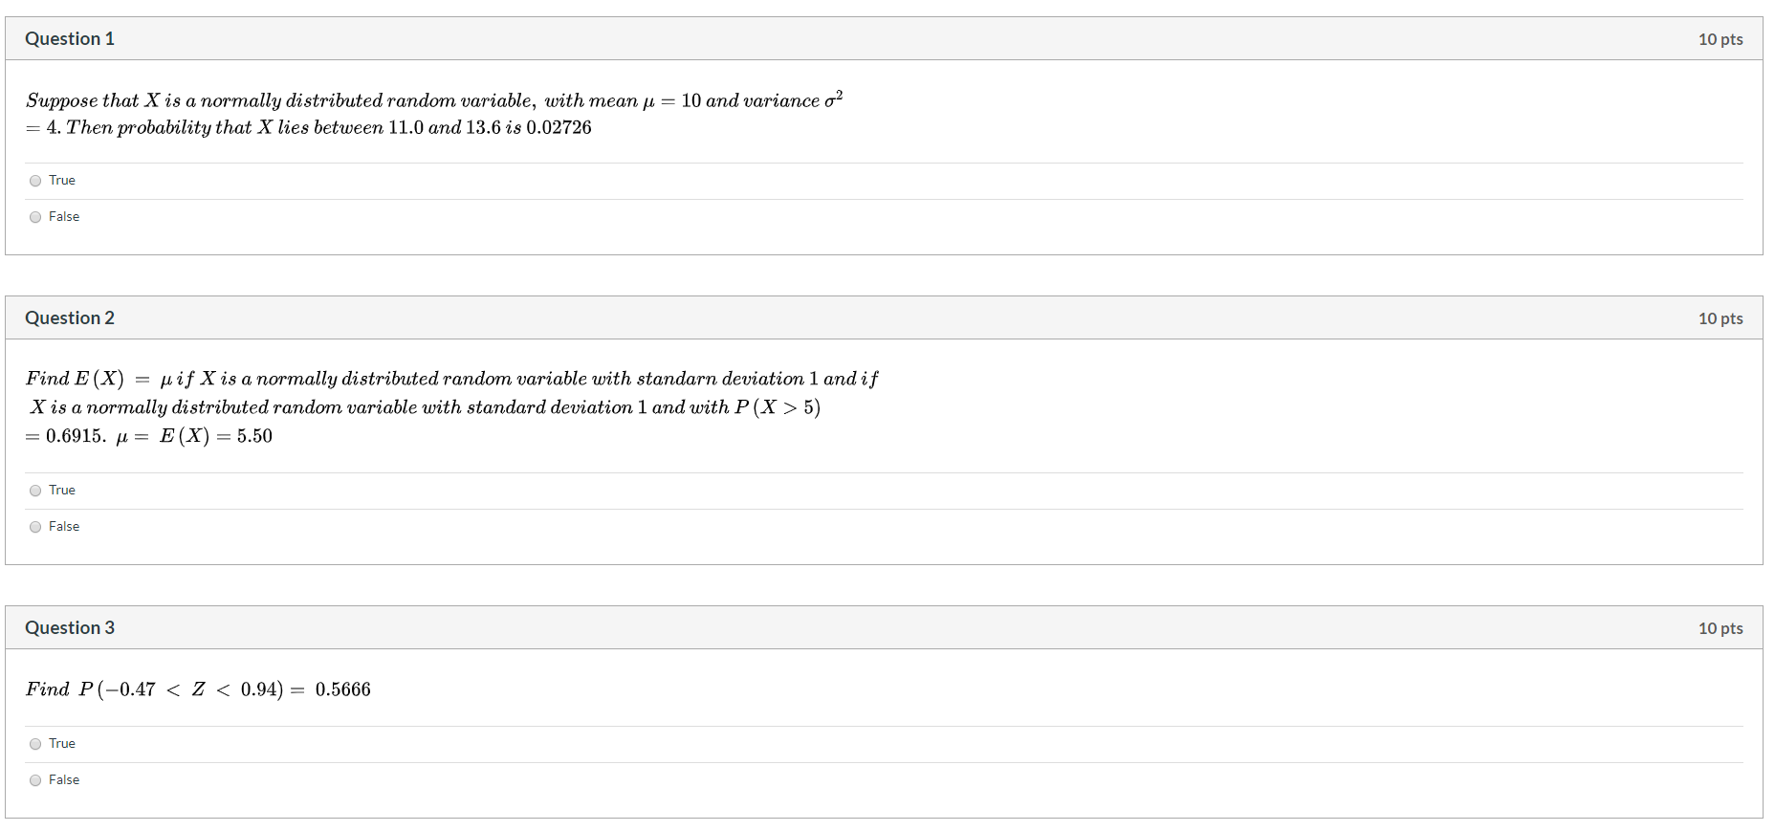Image resolution: width=1775 pixels, height=831 pixels.
Task: Click the word "True" label in Question 1
Action: [62, 180]
